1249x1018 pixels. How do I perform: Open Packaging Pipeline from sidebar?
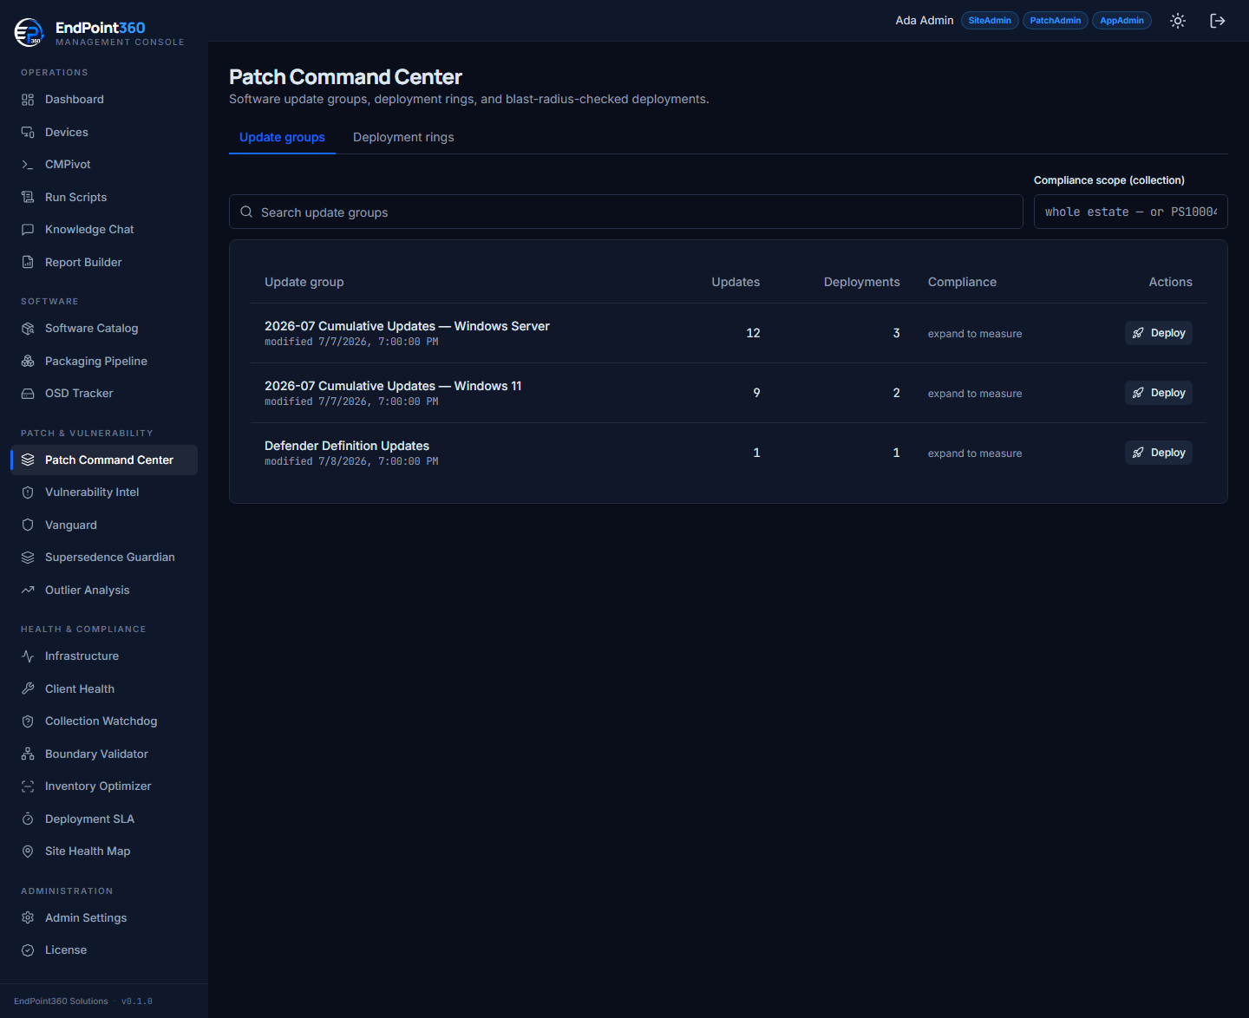coord(104,362)
